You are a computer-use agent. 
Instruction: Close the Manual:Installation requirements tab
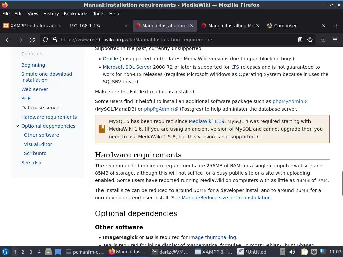[x=192, y=26]
